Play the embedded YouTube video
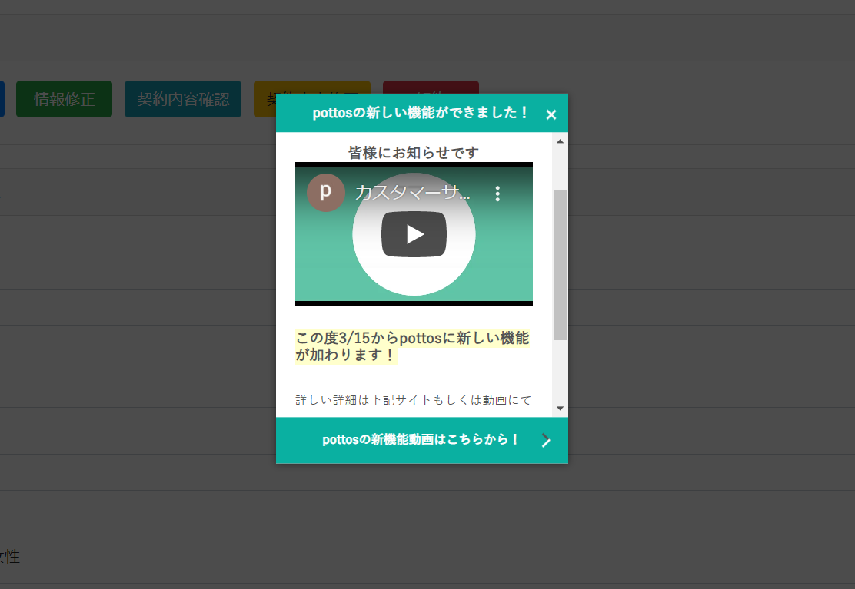Viewport: 855px width, 589px height. coord(414,234)
